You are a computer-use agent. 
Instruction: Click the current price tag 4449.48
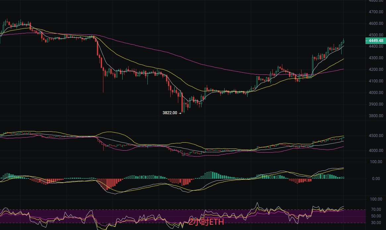[x=376, y=41]
